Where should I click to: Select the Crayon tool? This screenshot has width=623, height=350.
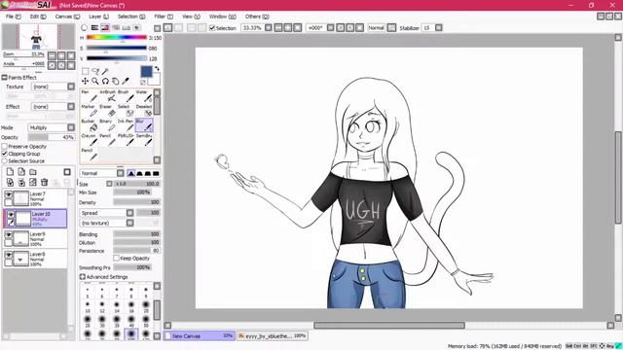(89, 140)
